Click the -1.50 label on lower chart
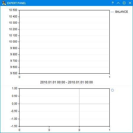The image size is (133, 133). tap(14, 126)
